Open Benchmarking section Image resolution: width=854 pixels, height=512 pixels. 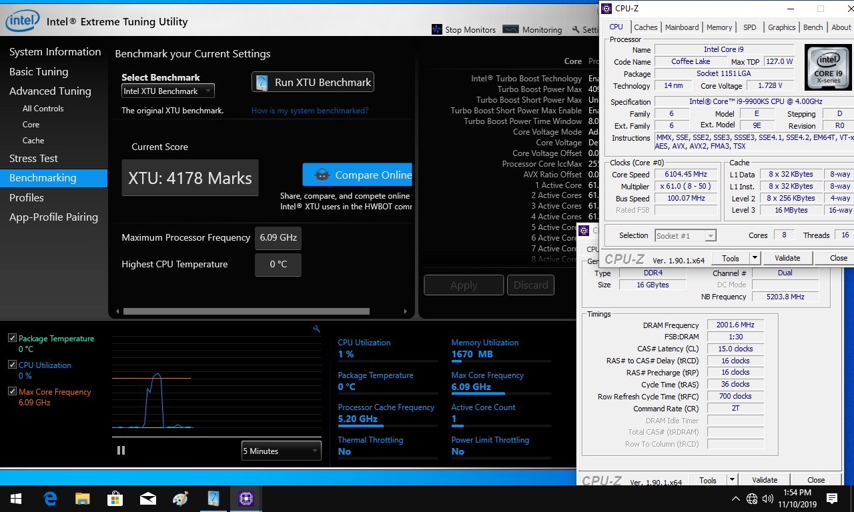[53, 178]
